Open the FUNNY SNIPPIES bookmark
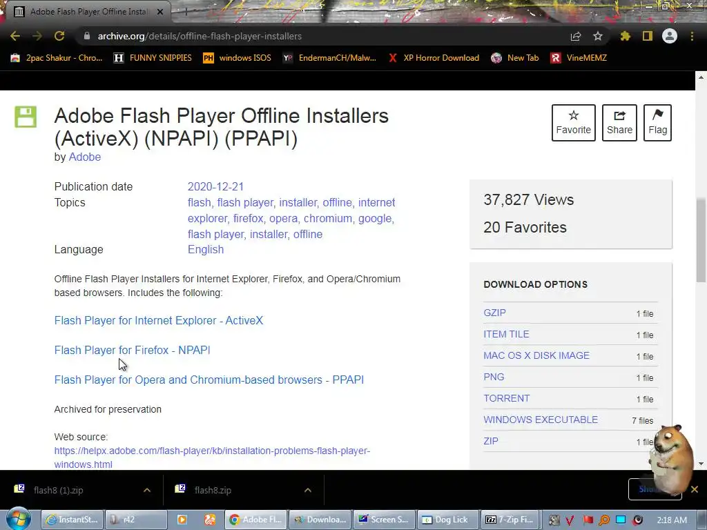707x530 pixels. coord(153,58)
